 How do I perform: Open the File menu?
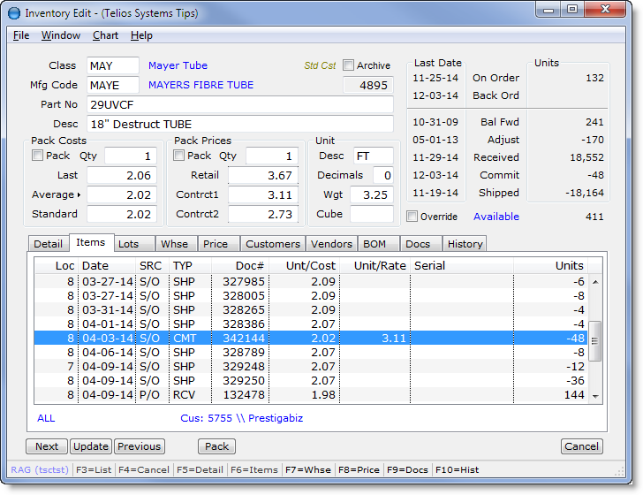(x=21, y=35)
